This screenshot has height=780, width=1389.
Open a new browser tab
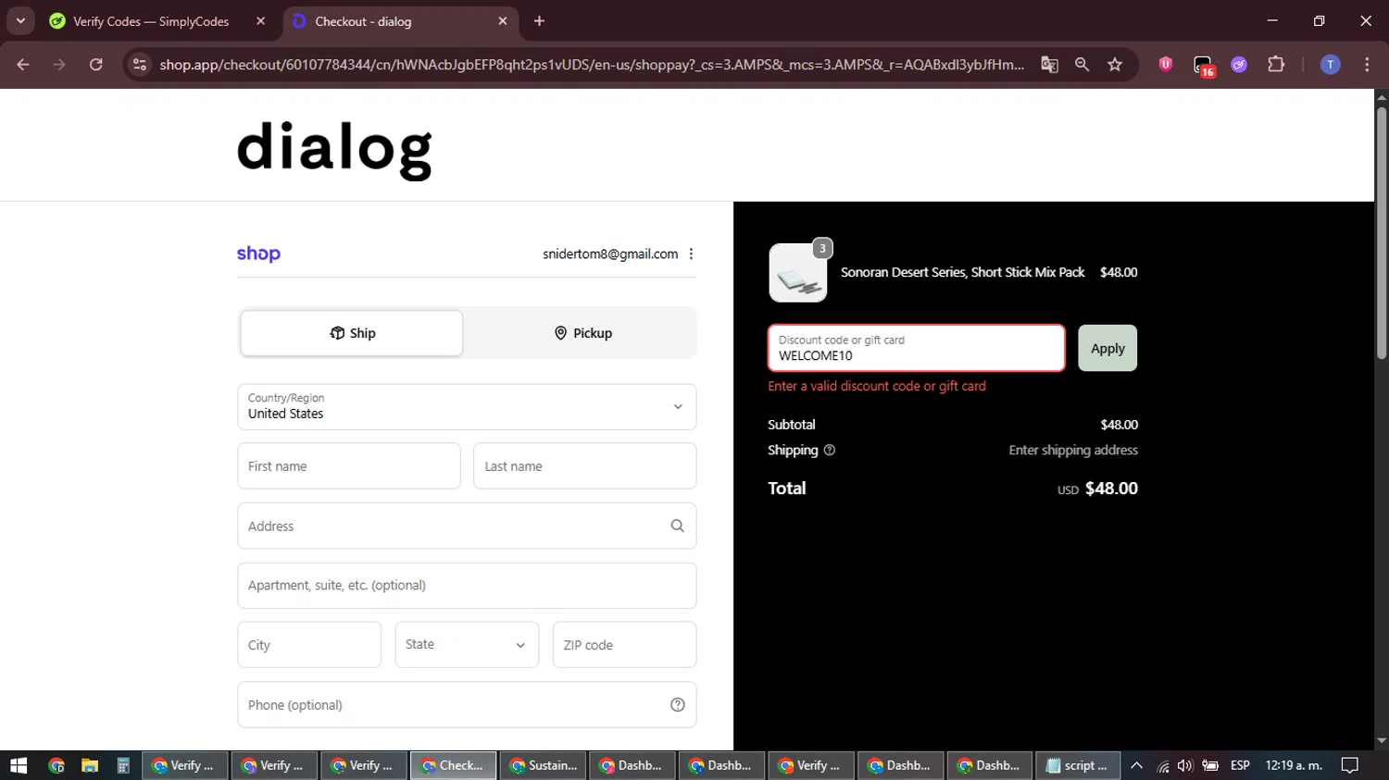539,21
